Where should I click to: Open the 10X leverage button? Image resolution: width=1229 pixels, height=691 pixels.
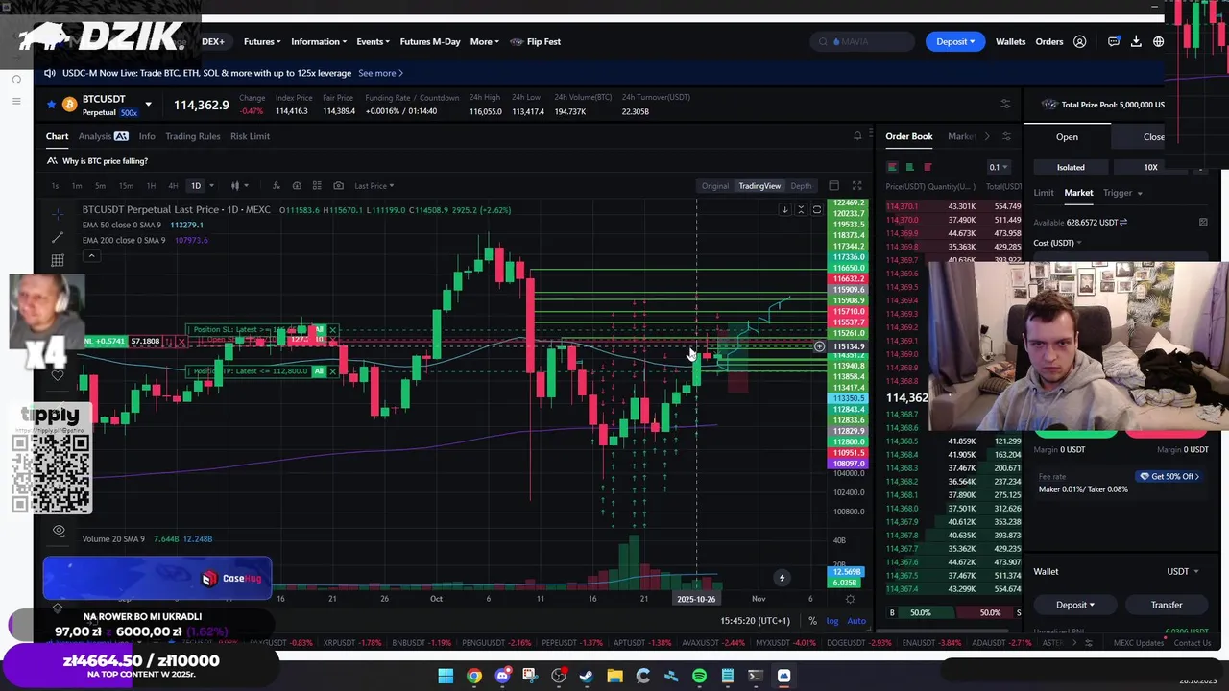click(x=1150, y=167)
